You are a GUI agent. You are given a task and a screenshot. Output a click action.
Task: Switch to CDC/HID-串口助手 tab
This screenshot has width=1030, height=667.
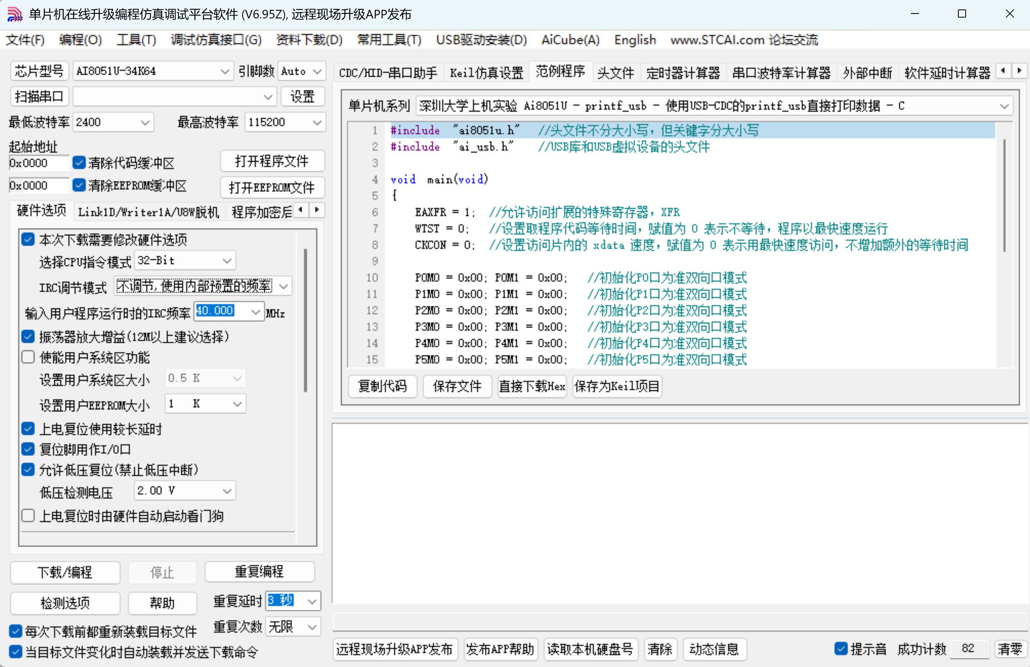pos(388,72)
